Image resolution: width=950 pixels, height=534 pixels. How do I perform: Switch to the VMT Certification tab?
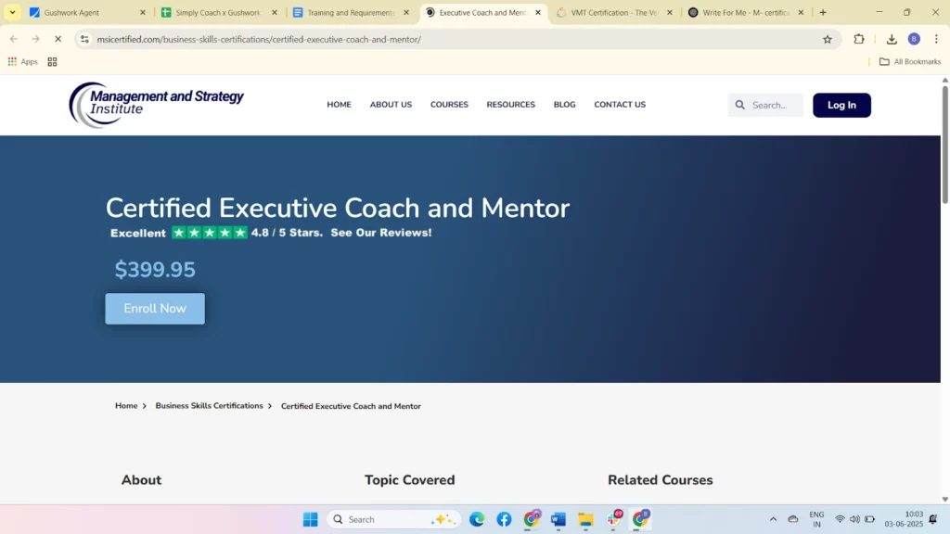(x=612, y=13)
